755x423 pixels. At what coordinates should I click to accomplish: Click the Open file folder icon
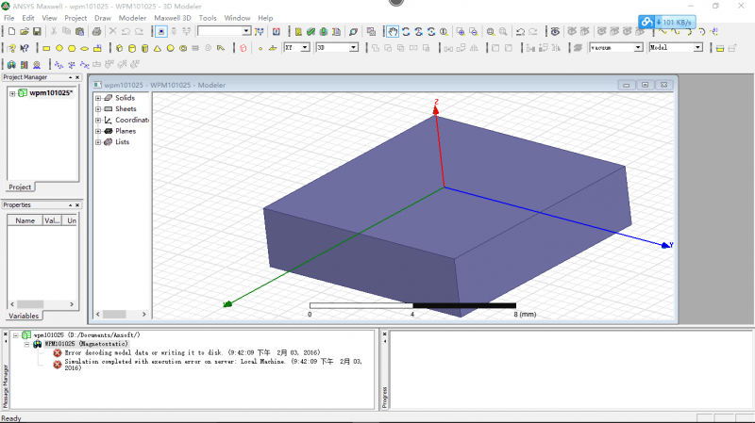[x=23, y=31]
